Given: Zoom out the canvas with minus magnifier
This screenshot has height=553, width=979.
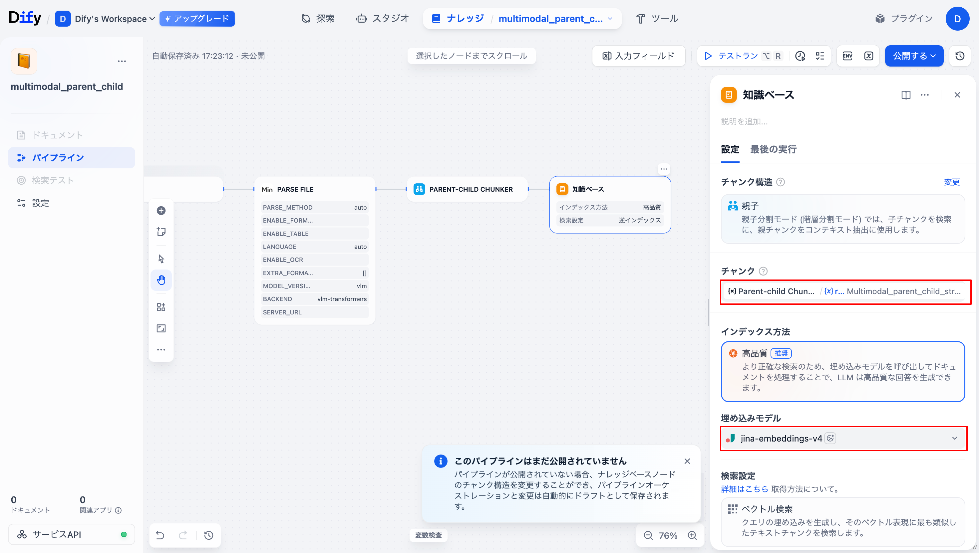Looking at the screenshot, I should [648, 535].
